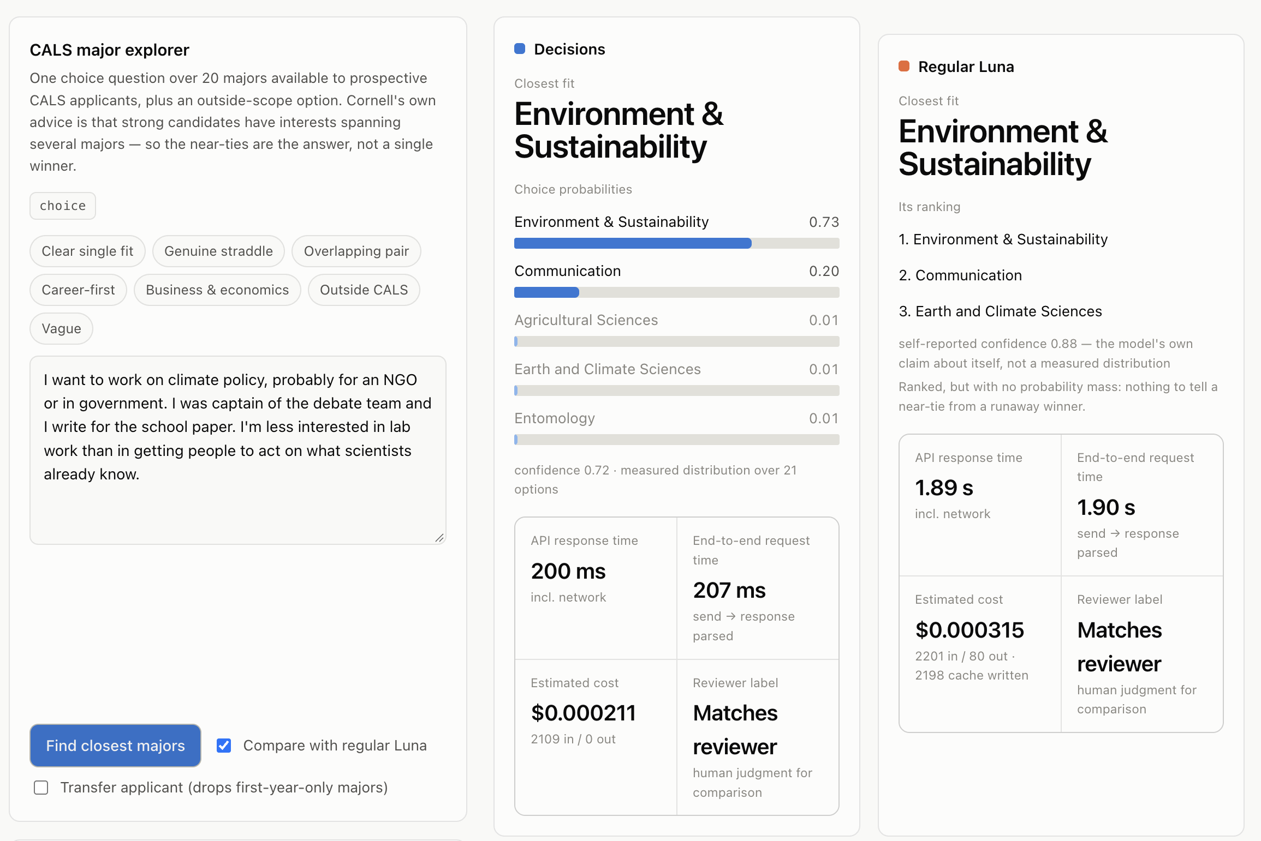Click the 0.20 Communication probability value
Screen dimensions: 1261x841
point(824,271)
